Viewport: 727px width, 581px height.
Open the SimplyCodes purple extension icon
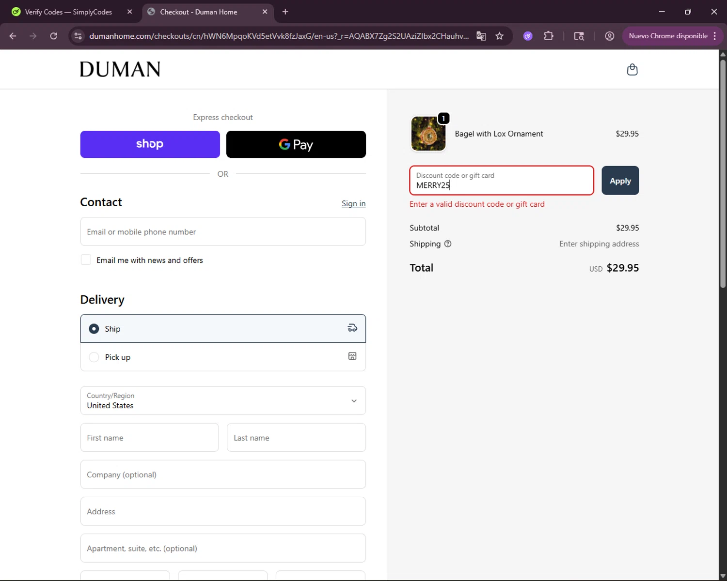528,36
